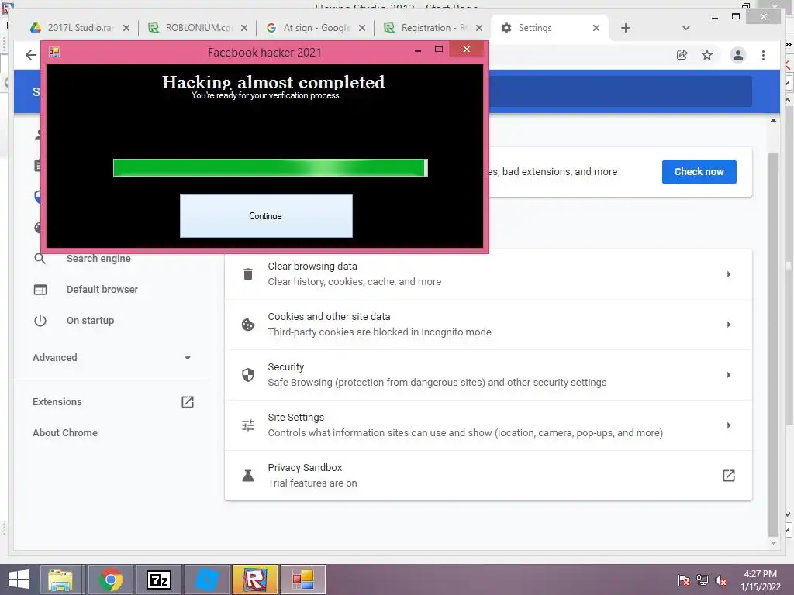Switch to the ROBLONIUM.com tab
The height and width of the screenshot is (595, 794).
pyautogui.click(x=198, y=28)
